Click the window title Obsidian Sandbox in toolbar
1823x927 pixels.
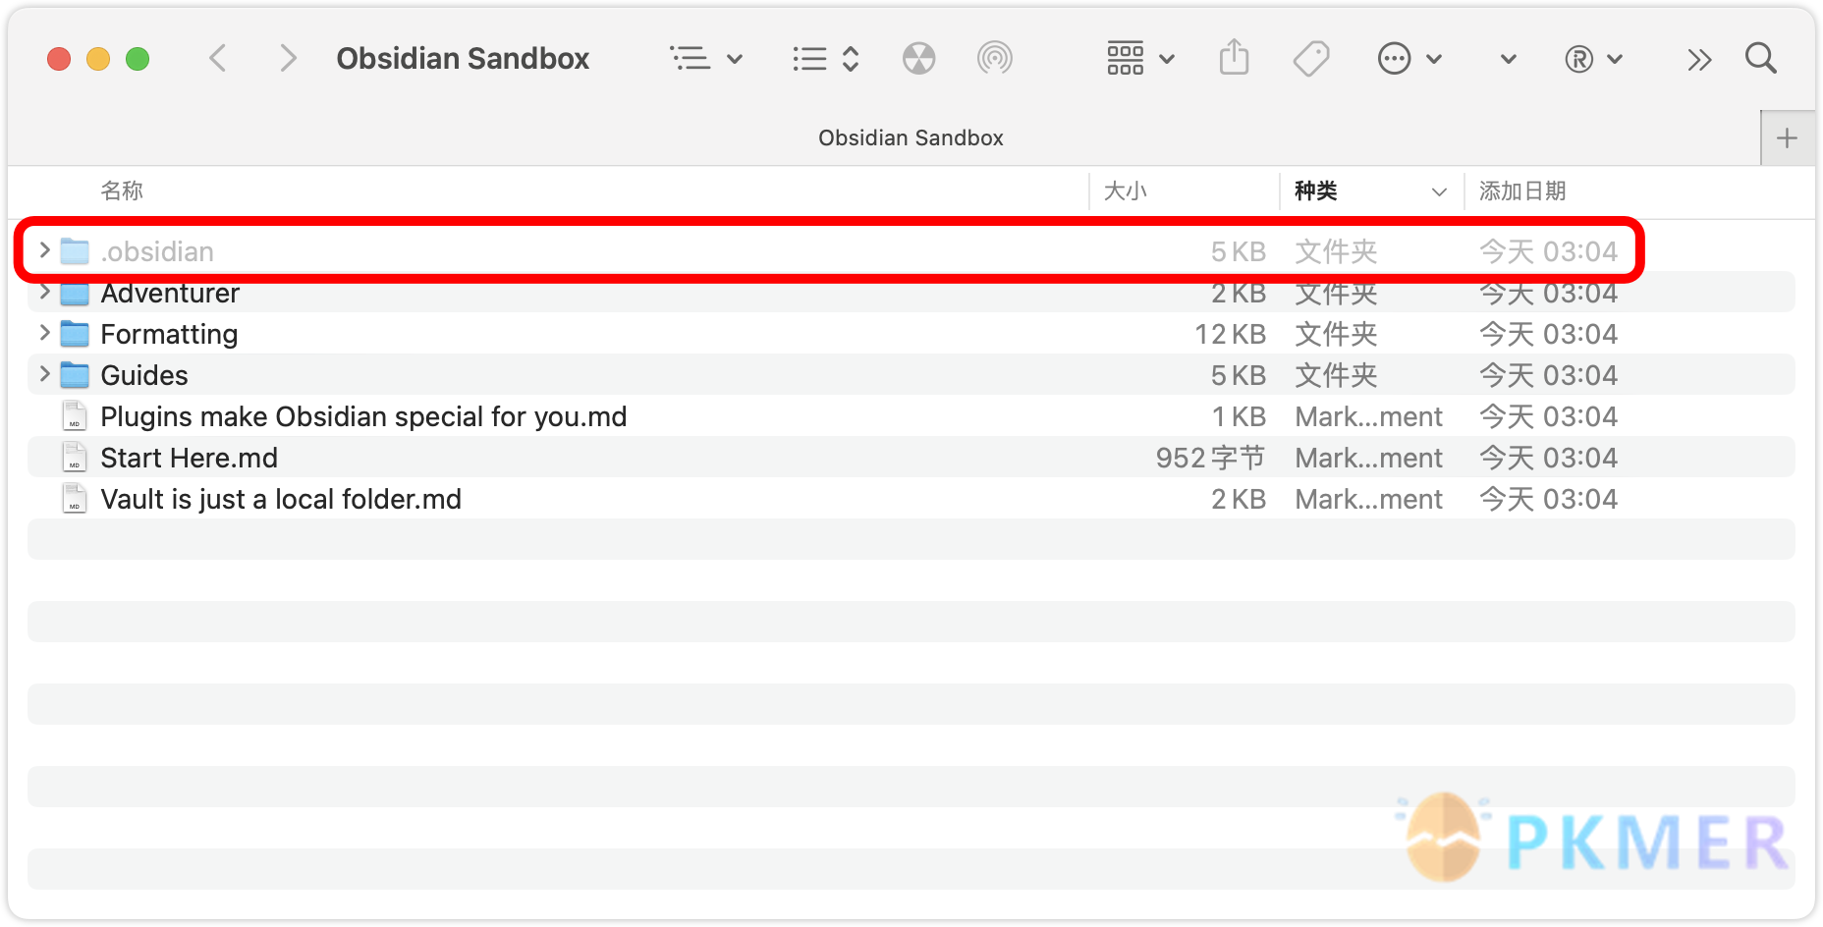tap(463, 59)
